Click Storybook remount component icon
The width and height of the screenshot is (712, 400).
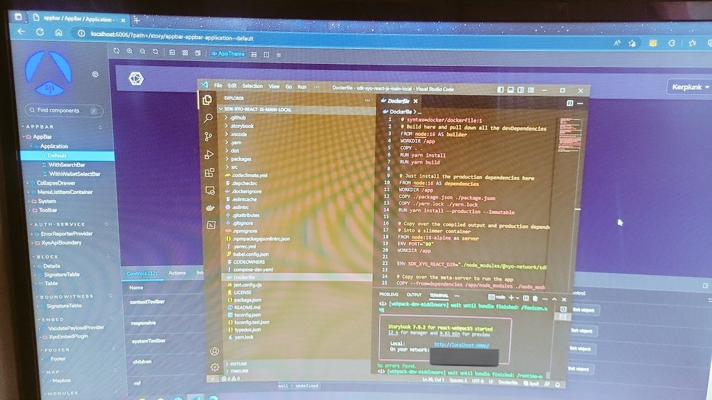click(x=117, y=51)
